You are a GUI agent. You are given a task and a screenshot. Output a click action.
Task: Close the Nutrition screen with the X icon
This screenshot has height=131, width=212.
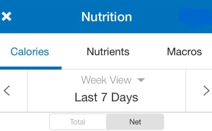click(6, 16)
